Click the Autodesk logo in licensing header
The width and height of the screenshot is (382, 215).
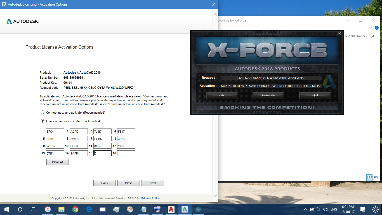coord(22,22)
